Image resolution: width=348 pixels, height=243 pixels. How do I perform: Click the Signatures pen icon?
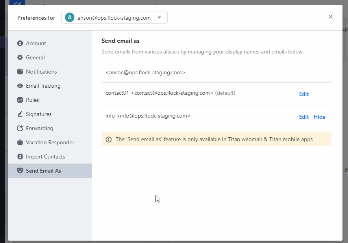point(20,114)
